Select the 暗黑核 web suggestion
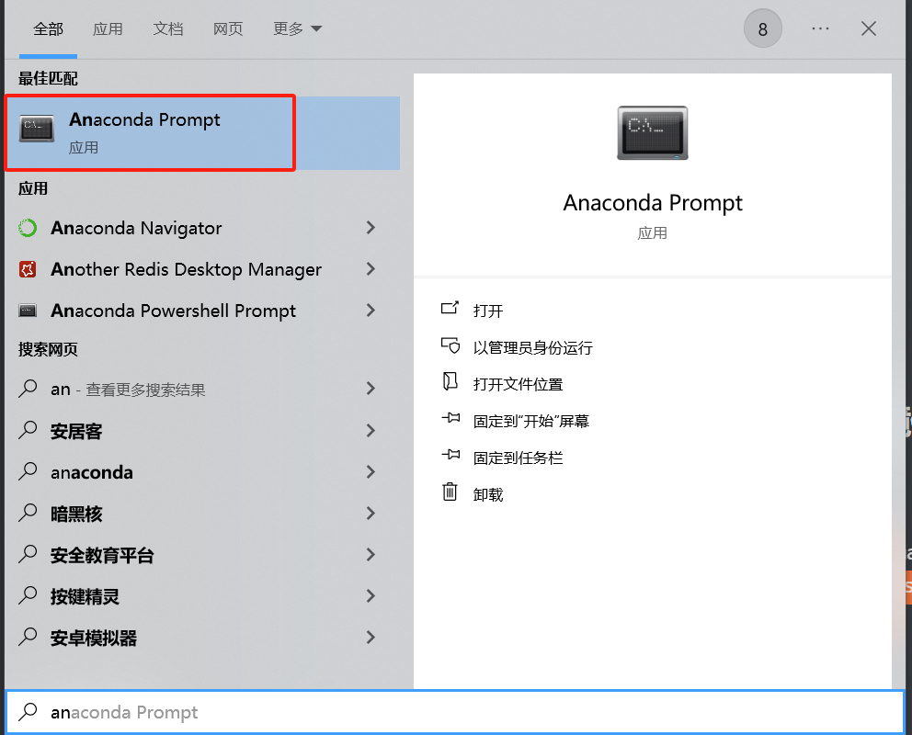The width and height of the screenshot is (912, 735). point(202,513)
